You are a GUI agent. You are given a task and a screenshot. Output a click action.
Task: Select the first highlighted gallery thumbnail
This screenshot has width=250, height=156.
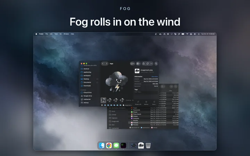point(103,100)
